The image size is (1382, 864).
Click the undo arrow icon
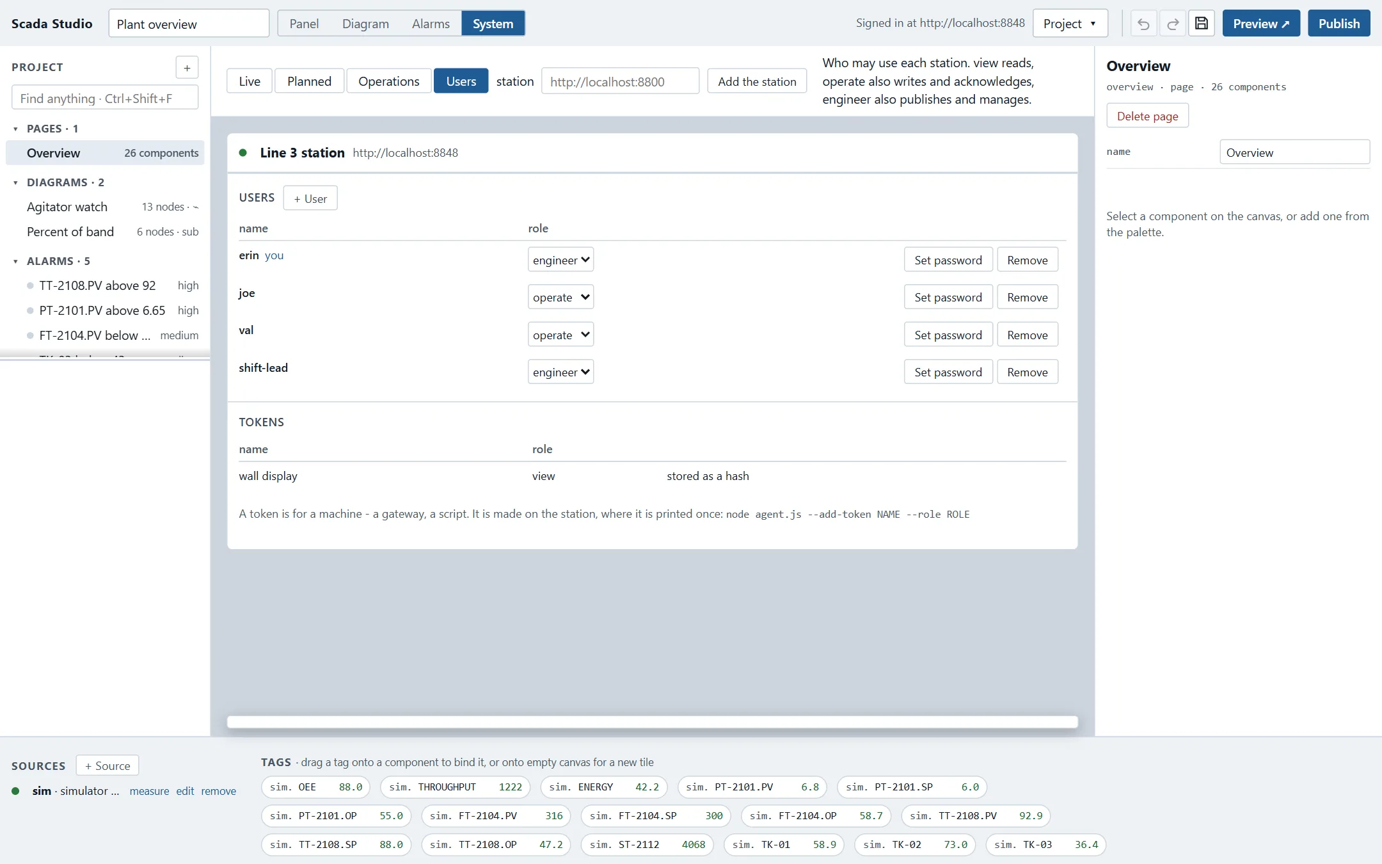point(1143,24)
